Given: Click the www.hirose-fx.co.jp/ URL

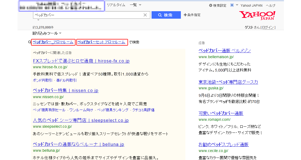Looking at the screenshot, I should tap(50, 67).
